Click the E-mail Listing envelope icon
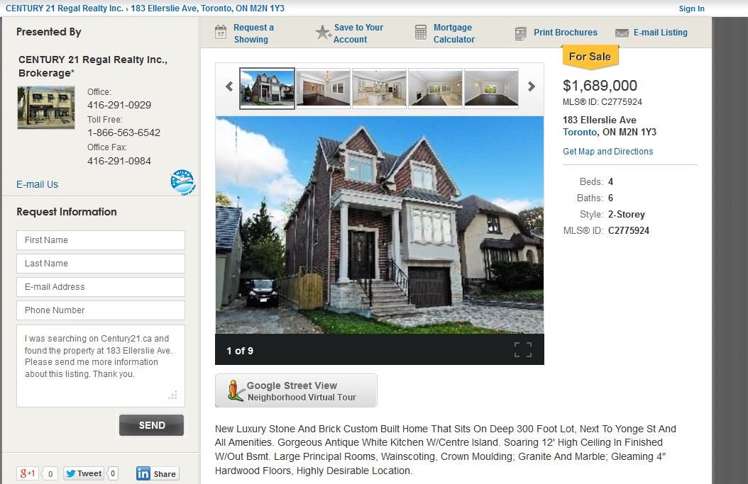Viewport: 748px width, 484px height. tap(622, 33)
